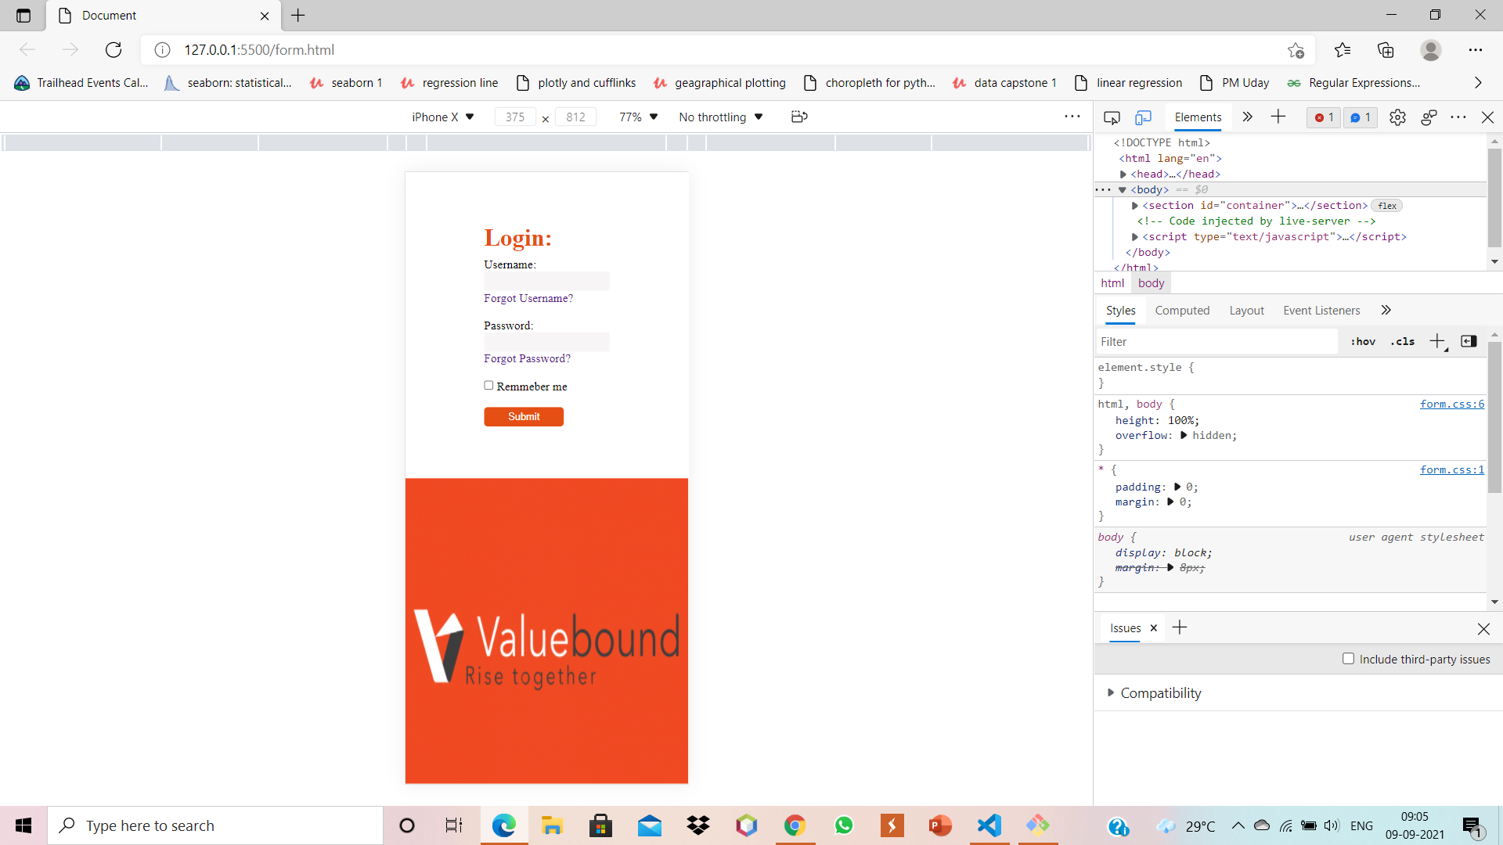Check the Remmeber me checkbox
The height and width of the screenshot is (845, 1503).
[x=488, y=385]
